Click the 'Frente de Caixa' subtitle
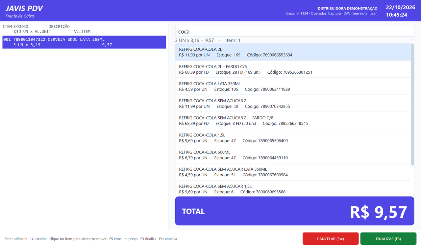Viewport: 421px width, 247px height. coord(20,16)
